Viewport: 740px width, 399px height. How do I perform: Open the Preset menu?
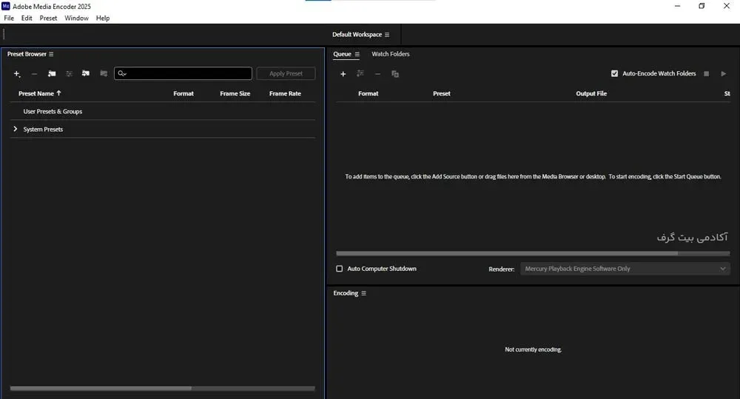click(x=48, y=18)
